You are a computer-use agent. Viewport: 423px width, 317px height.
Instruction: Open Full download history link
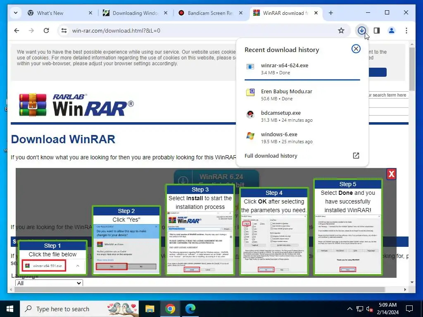(x=271, y=156)
